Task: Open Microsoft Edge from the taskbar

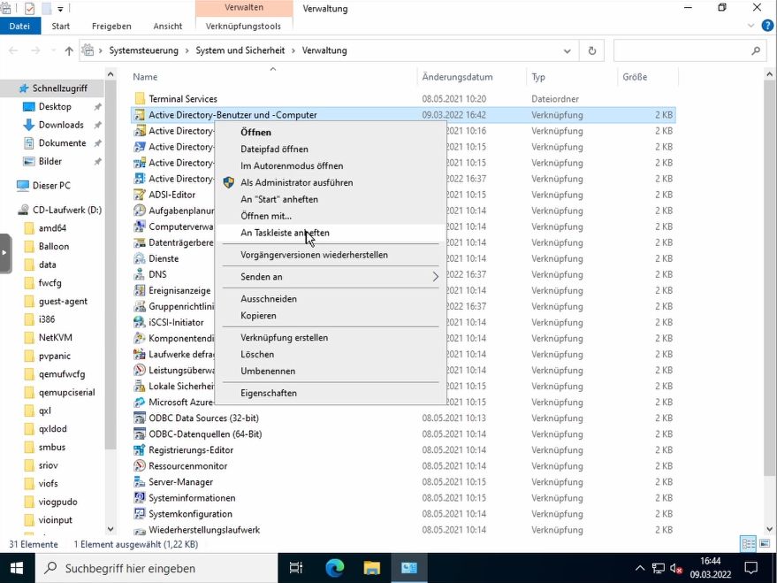Action: point(335,568)
